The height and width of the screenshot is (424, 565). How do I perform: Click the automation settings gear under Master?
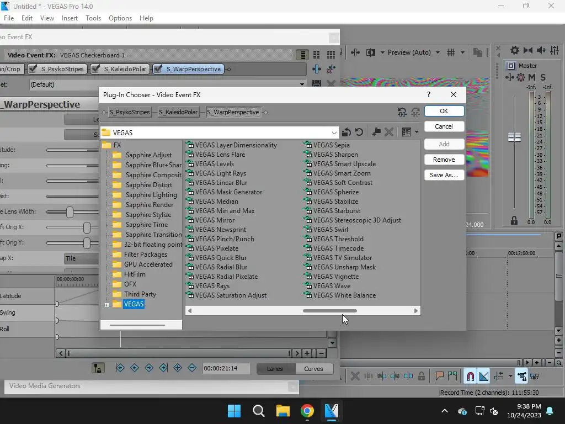coord(521,77)
